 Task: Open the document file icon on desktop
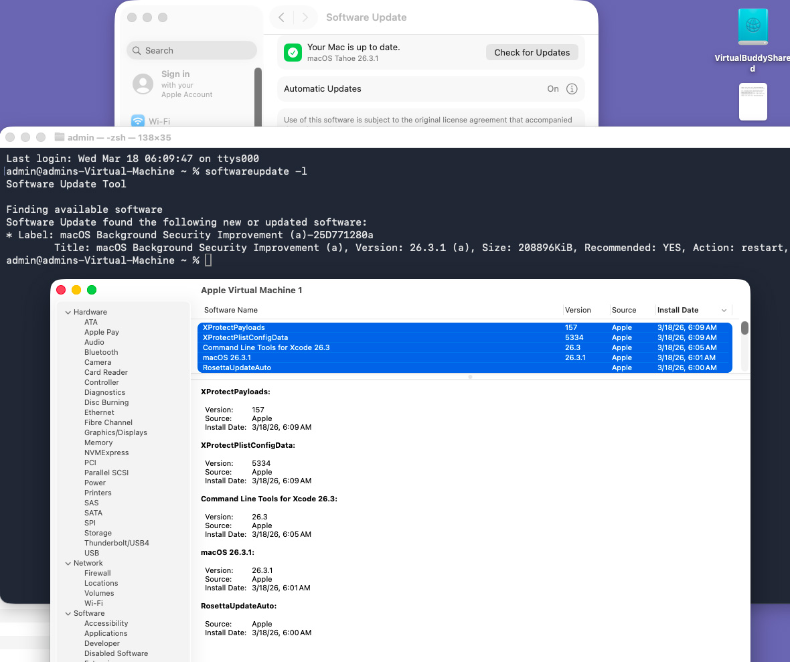pyautogui.click(x=753, y=102)
